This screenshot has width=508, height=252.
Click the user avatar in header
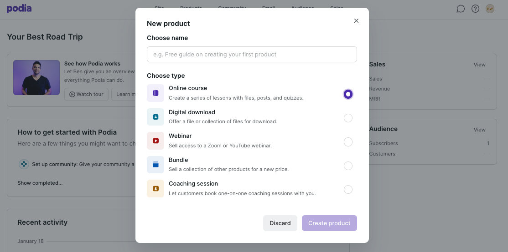490,9
